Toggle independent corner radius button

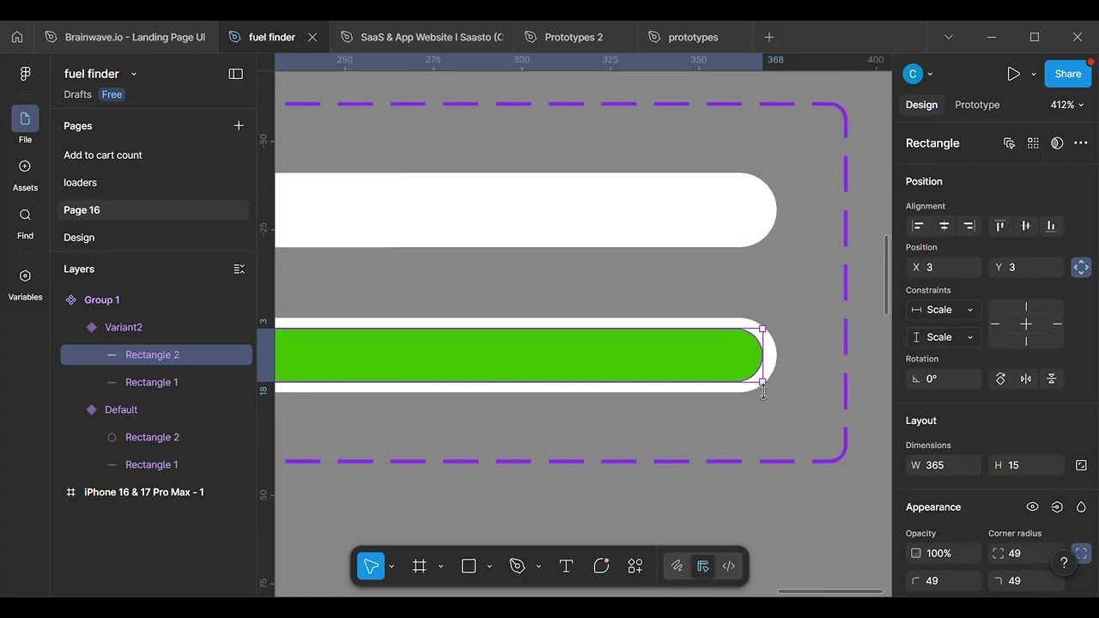[1081, 554]
